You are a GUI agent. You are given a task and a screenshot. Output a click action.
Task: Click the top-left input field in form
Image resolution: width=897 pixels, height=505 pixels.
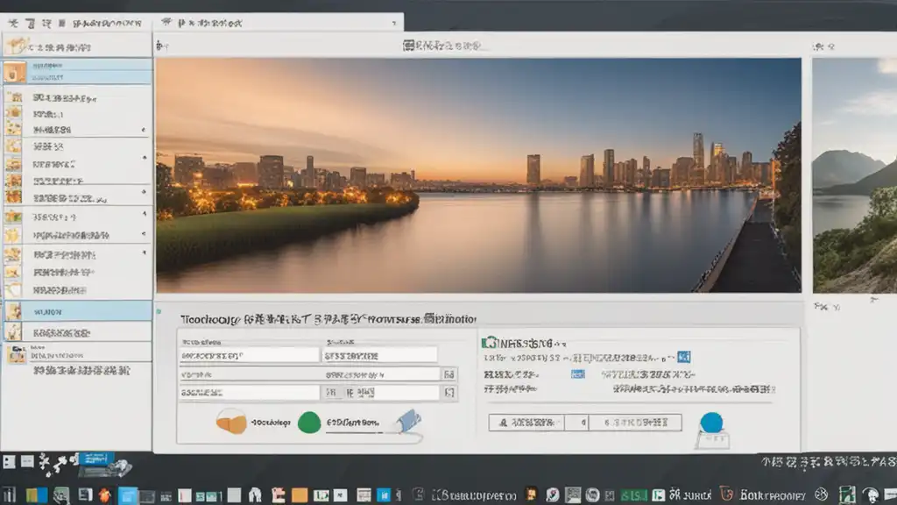click(x=249, y=355)
